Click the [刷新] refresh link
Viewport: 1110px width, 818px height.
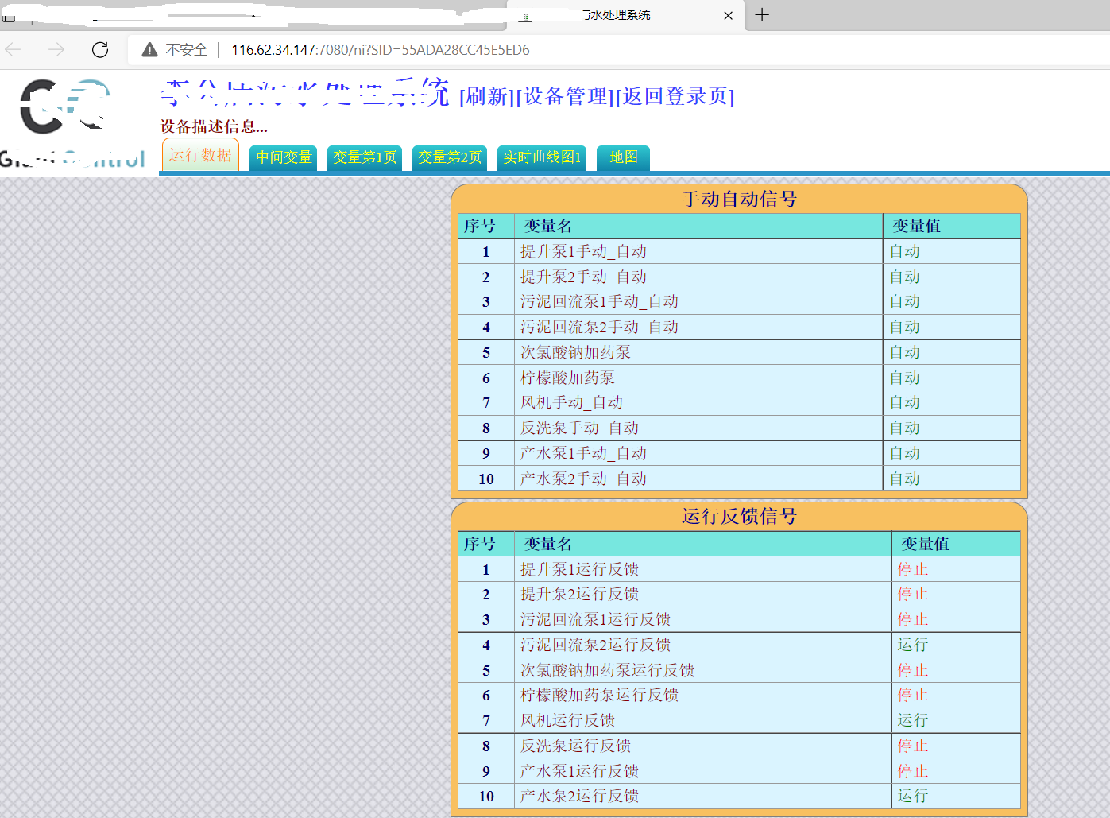(x=487, y=96)
